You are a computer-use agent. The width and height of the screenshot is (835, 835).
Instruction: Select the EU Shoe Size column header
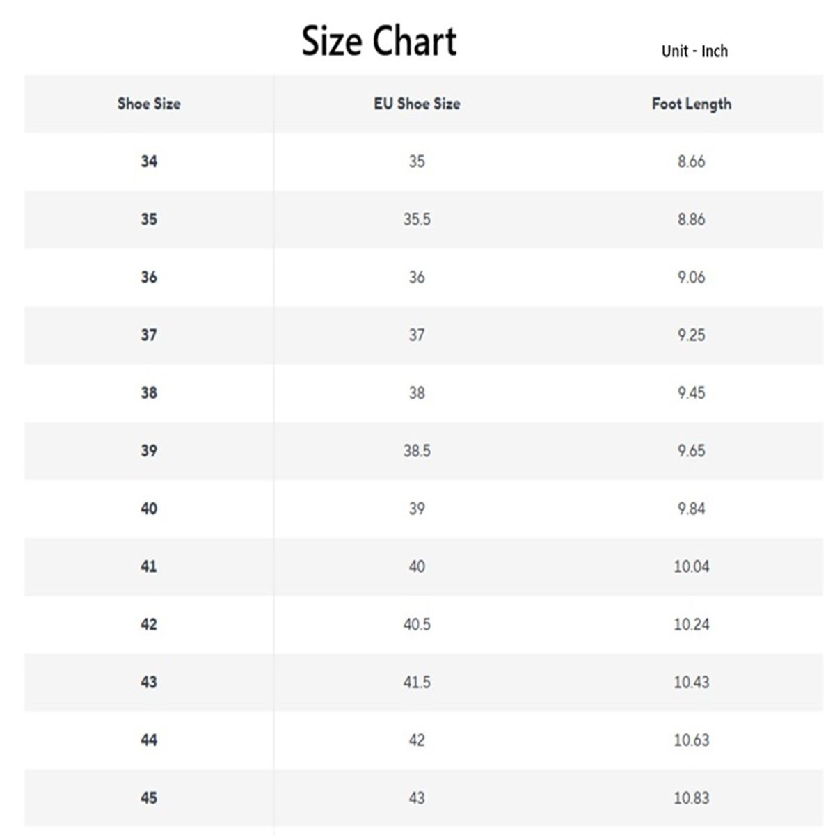[417, 104]
